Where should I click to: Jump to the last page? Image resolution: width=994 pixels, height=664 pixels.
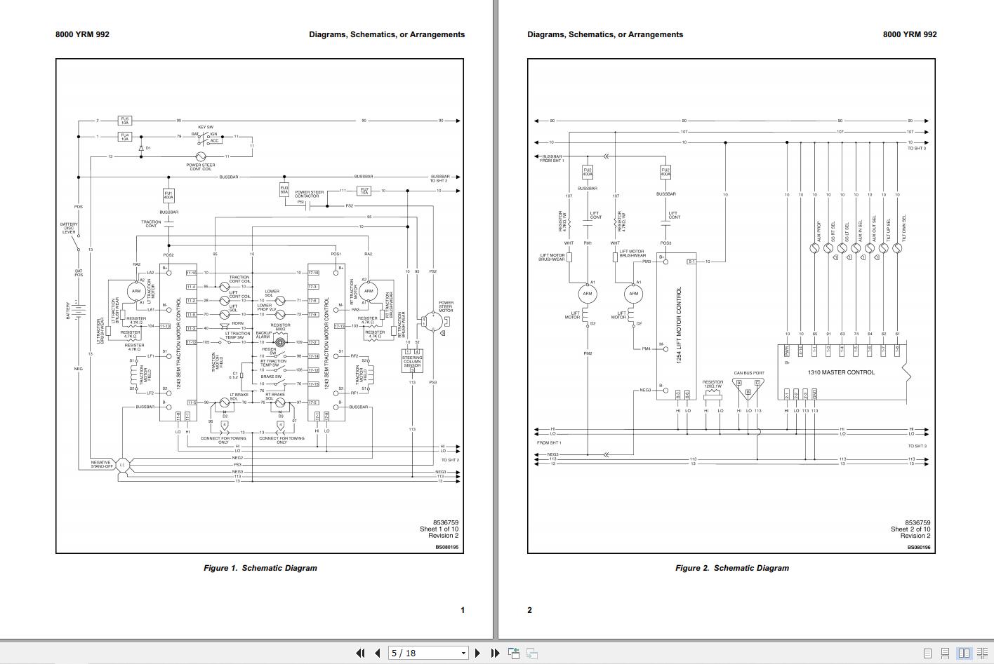(x=495, y=653)
